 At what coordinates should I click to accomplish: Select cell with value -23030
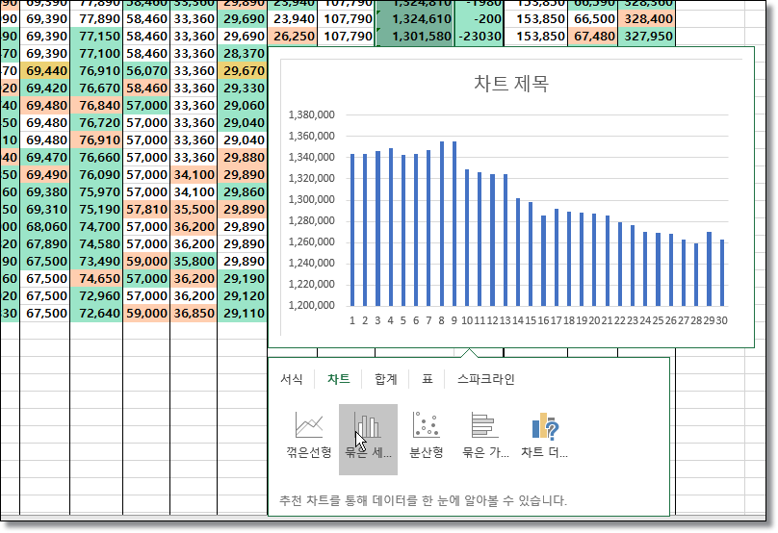(x=479, y=37)
